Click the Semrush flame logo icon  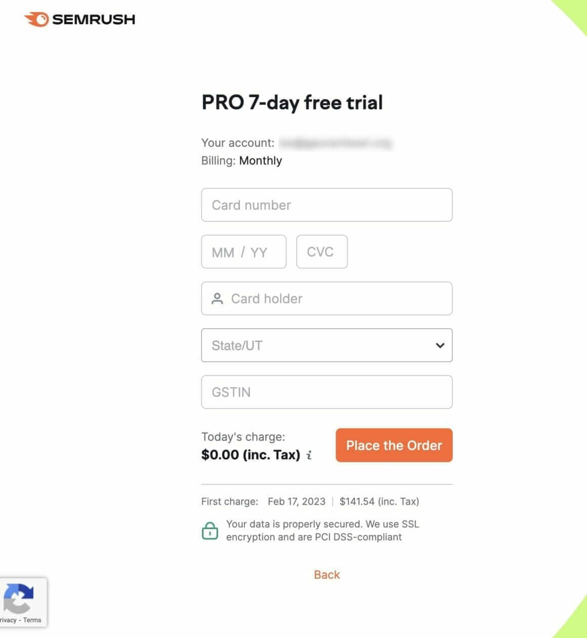pyautogui.click(x=36, y=20)
